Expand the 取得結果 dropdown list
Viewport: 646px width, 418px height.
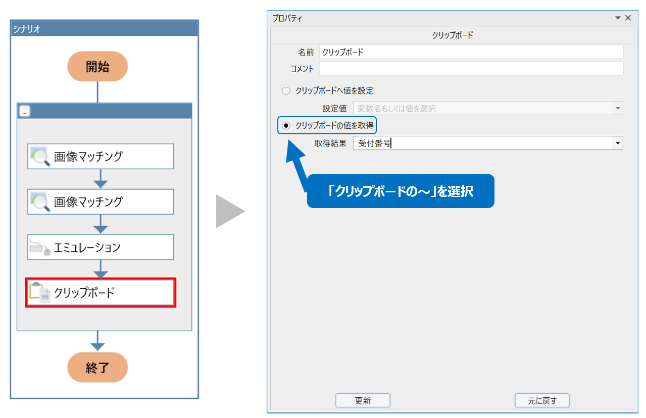coord(617,143)
